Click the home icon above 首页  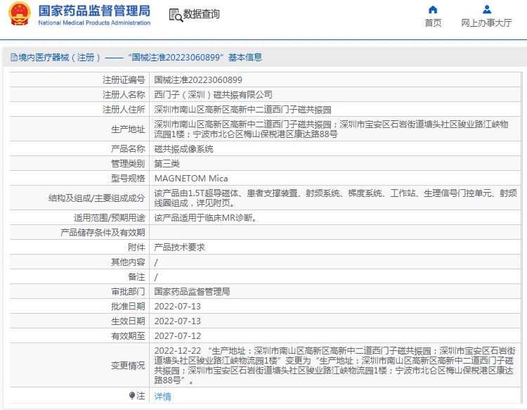point(433,10)
